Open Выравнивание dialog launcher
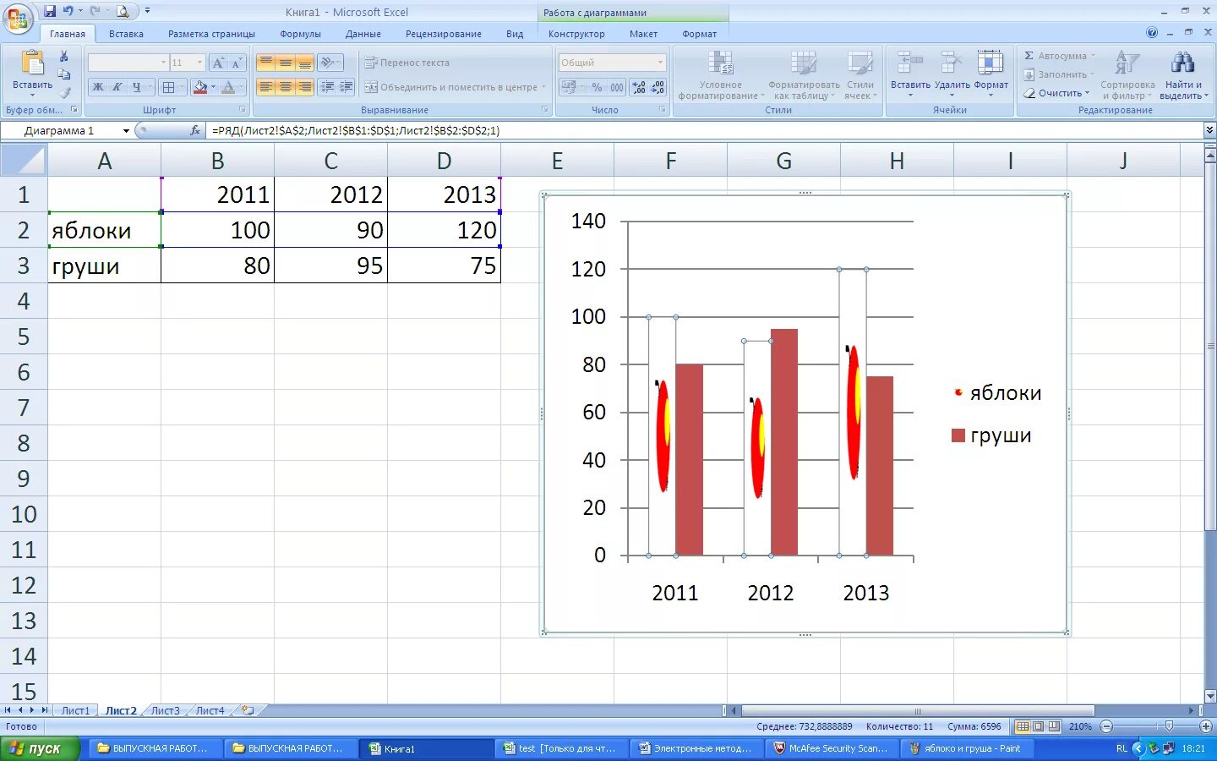This screenshot has width=1217, height=761. coord(544,110)
